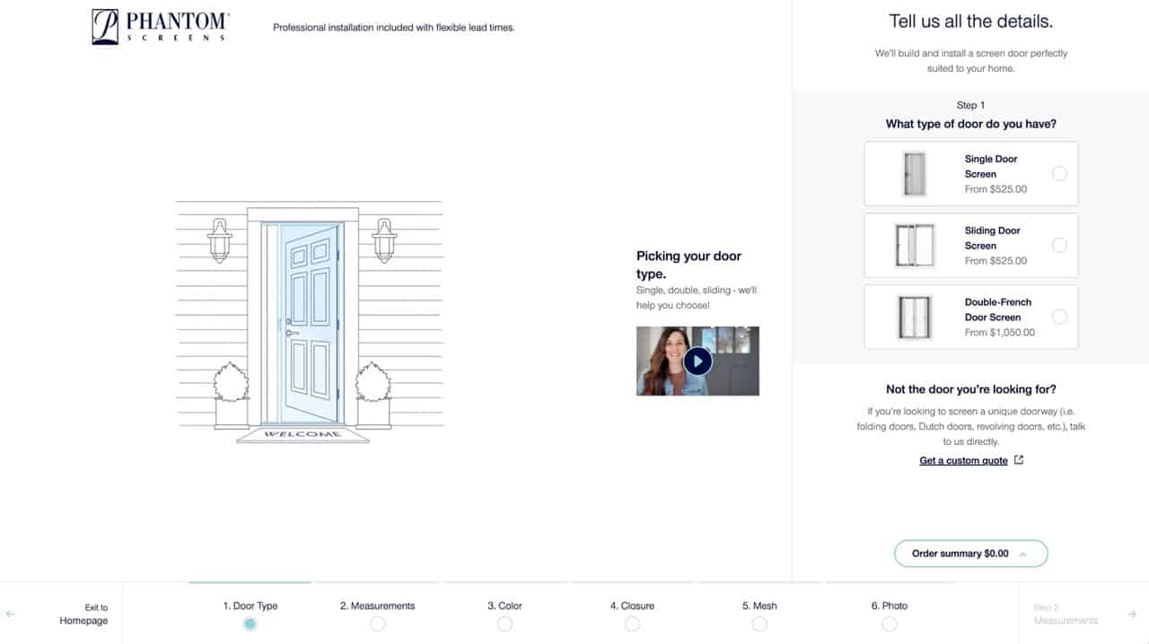Go to Step 2 Measurements next button
This screenshot has width=1149, height=644.
click(1083, 614)
